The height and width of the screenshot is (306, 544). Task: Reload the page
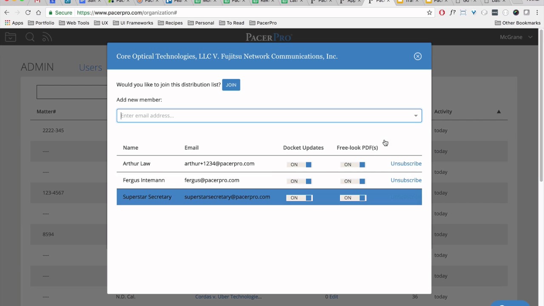click(x=28, y=13)
